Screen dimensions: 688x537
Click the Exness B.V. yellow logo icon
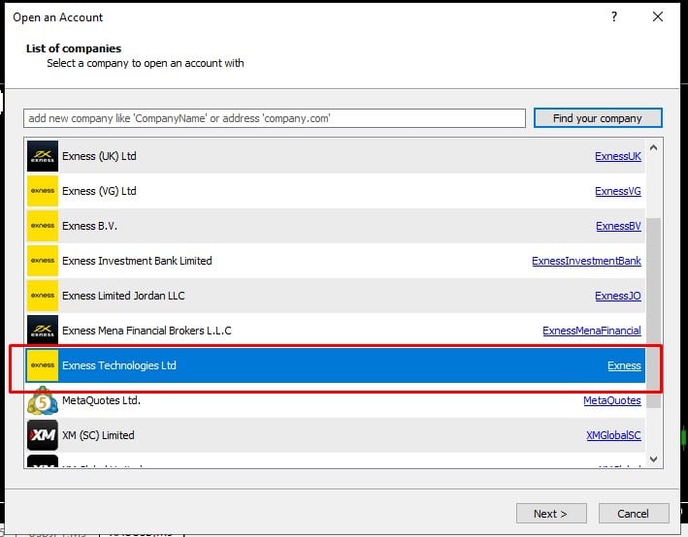[x=43, y=226]
